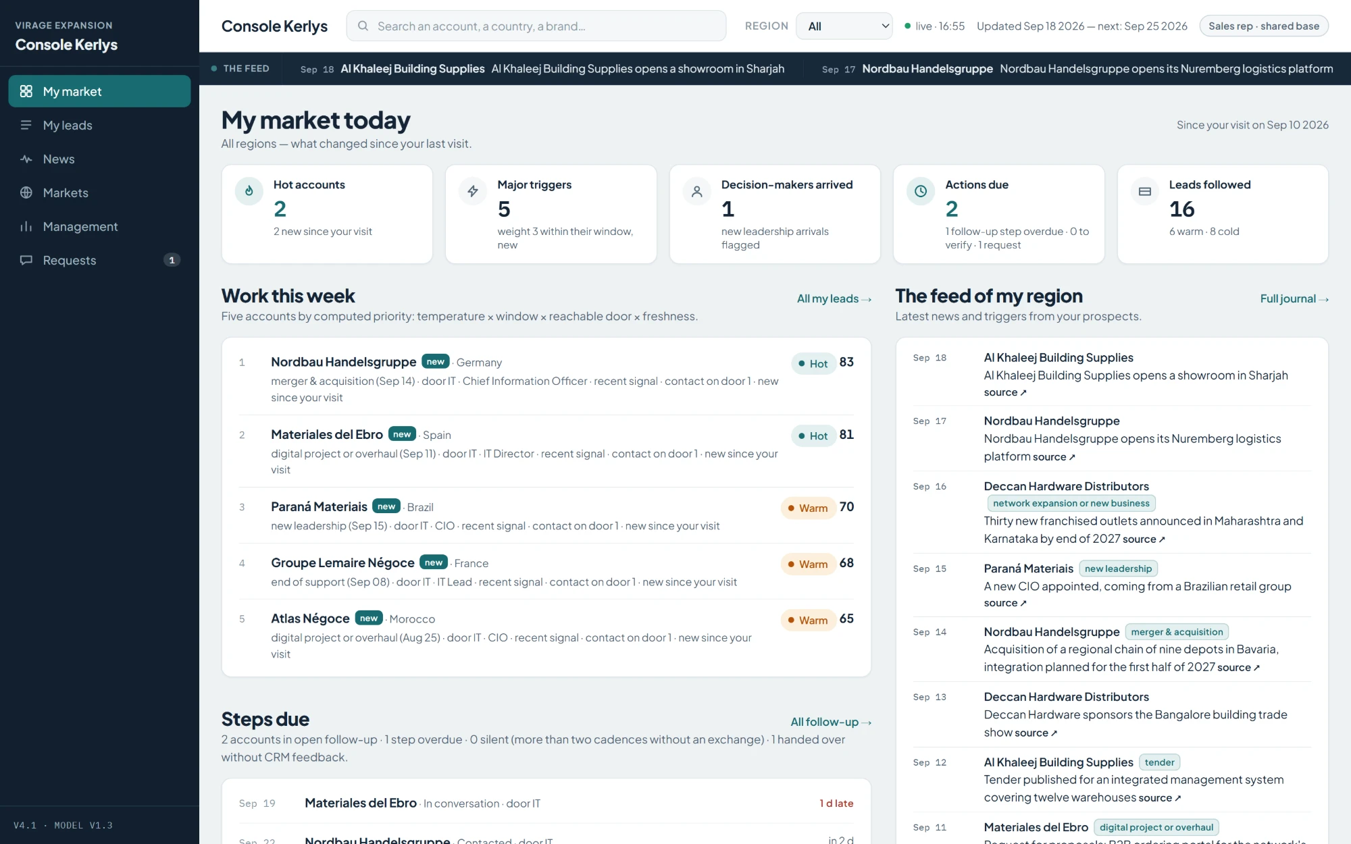Click the Sales rep shared base button

coord(1263,26)
